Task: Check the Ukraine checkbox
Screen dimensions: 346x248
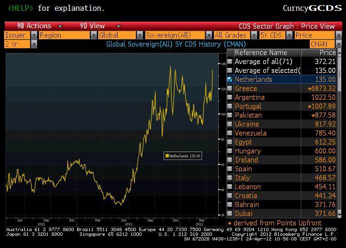Action: pos(230,124)
